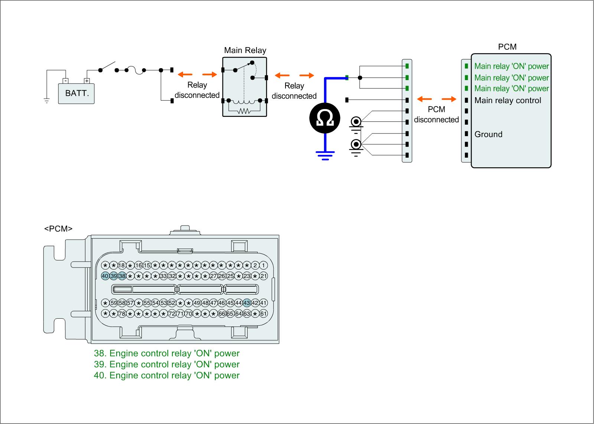
Task: Click the blue ground symbol below ohmmeter
Action: pyautogui.click(x=325, y=155)
